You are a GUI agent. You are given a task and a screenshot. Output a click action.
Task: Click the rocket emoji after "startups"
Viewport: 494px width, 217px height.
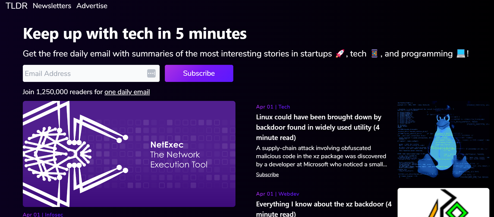(340, 54)
